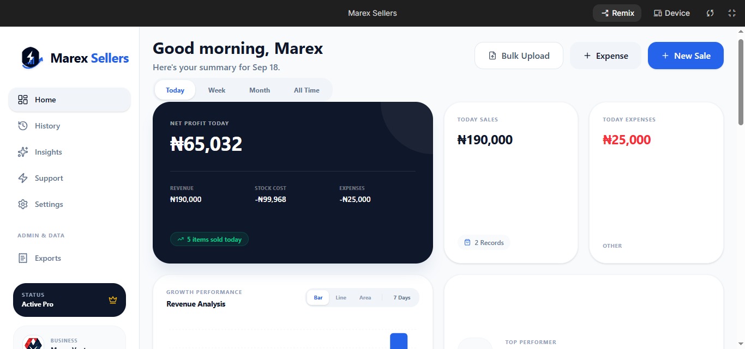
Task: Click the Remix button
Action: point(617,13)
